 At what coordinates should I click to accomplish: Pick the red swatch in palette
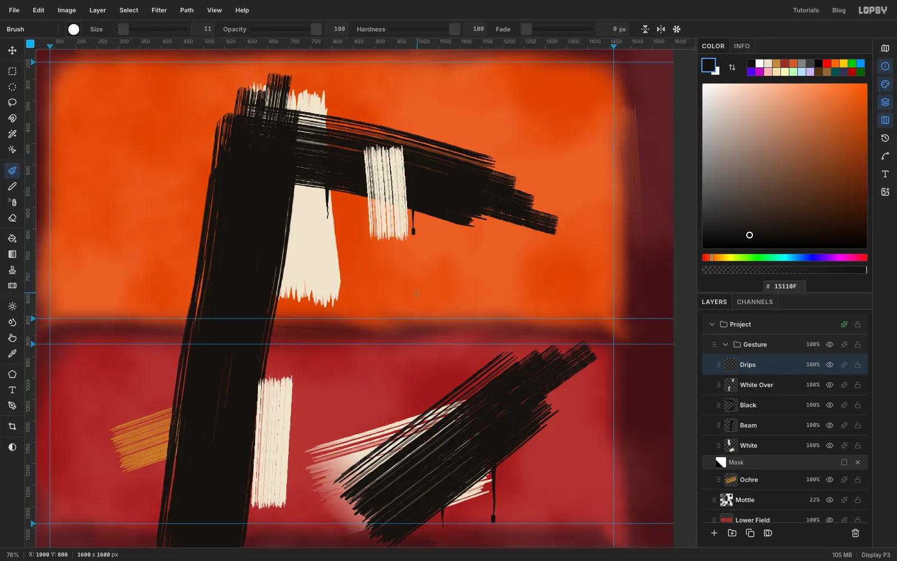[x=827, y=63]
